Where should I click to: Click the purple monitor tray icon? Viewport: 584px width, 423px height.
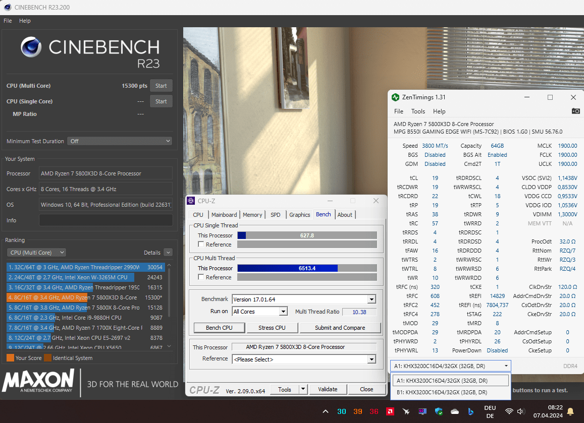click(x=422, y=411)
